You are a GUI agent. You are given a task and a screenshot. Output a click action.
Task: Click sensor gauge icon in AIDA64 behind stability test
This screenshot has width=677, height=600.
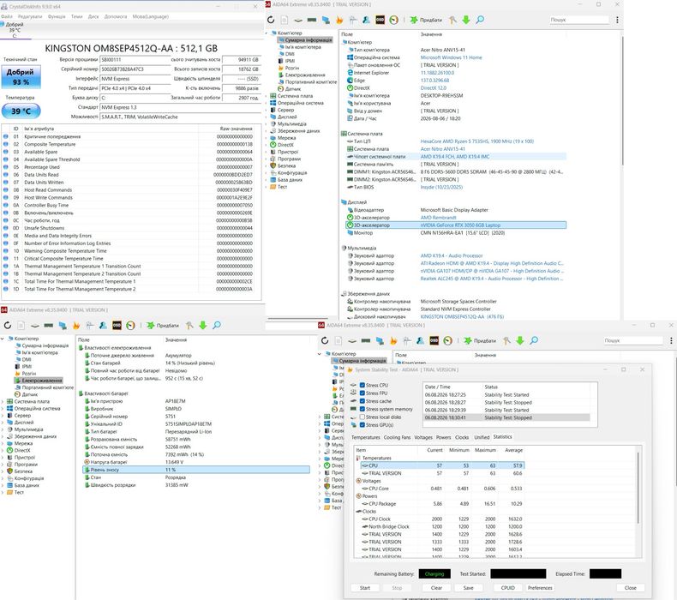pyautogui.click(x=447, y=340)
